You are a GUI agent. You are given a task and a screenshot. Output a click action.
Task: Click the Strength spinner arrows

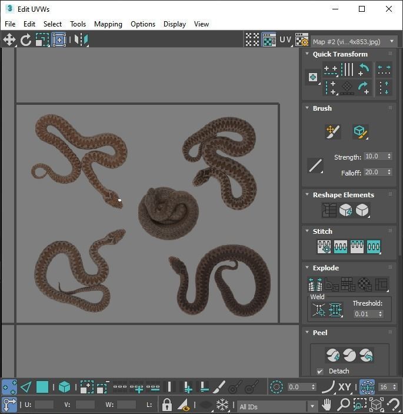coord(389,156)
